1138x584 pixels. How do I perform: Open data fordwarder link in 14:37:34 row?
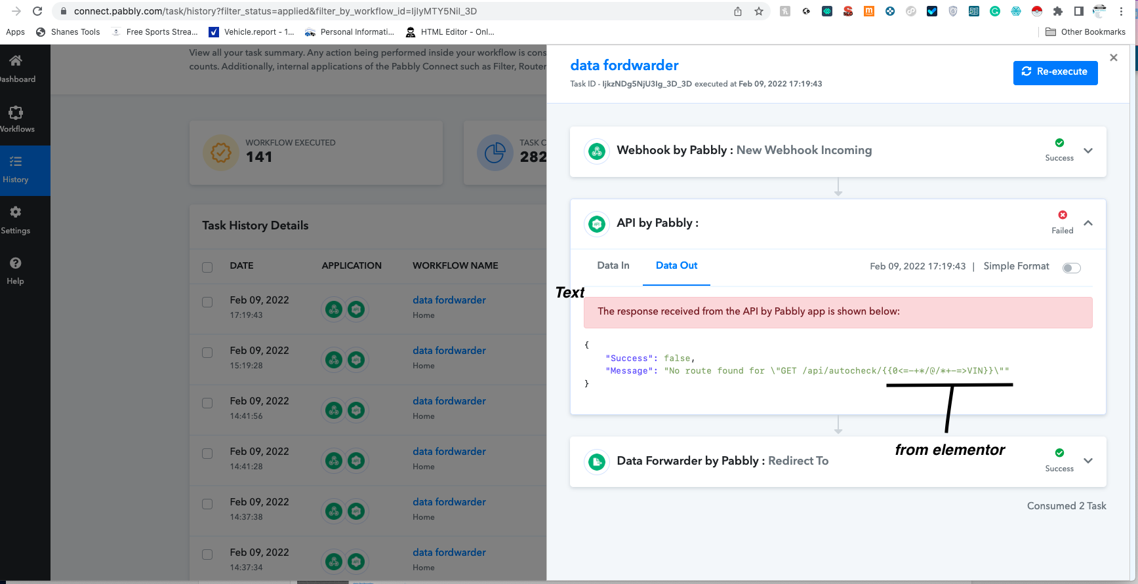[x=449, y=553]
